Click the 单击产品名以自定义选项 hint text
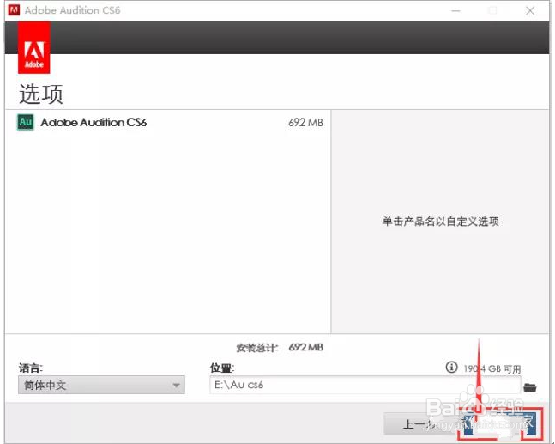Screen dimensions: 555x444 tap(440, 222)
